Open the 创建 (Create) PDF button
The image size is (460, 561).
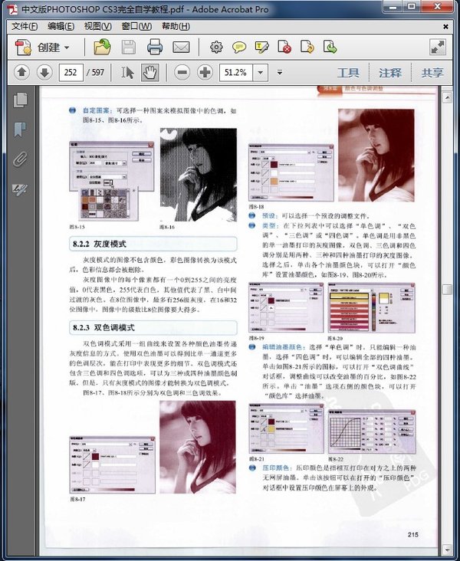(x=42, y=48)
